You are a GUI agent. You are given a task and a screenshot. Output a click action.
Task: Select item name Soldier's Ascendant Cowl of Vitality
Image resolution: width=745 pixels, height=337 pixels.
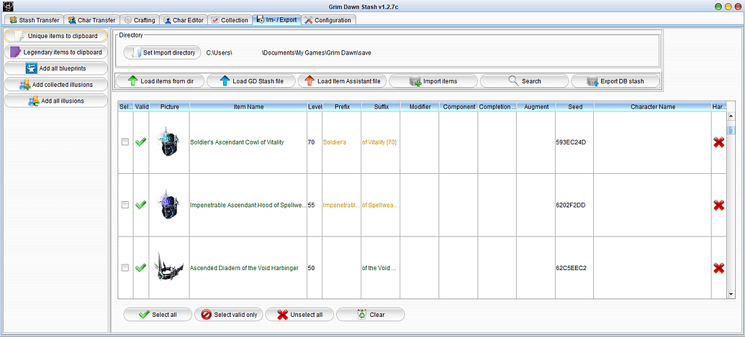pyautogui.click(x=237, y=142)
